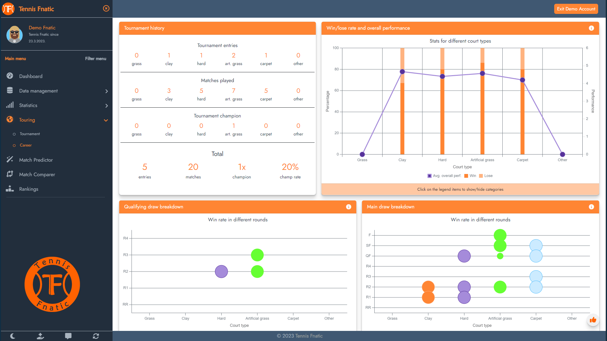
Task: Click the 2 art. grass tournament entries value
Action: [234, 55]
